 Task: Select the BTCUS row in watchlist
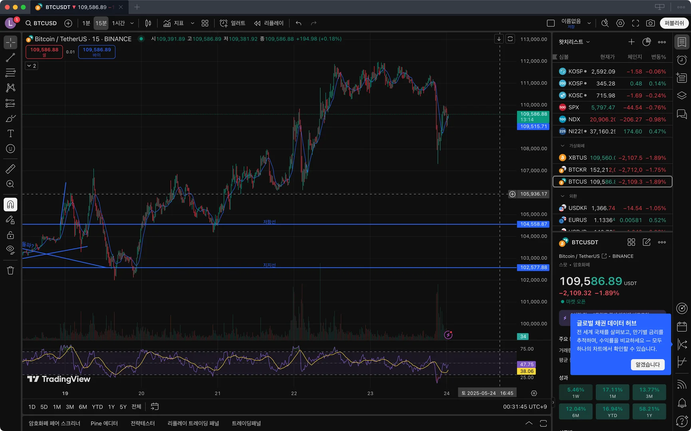pos(612,182)
